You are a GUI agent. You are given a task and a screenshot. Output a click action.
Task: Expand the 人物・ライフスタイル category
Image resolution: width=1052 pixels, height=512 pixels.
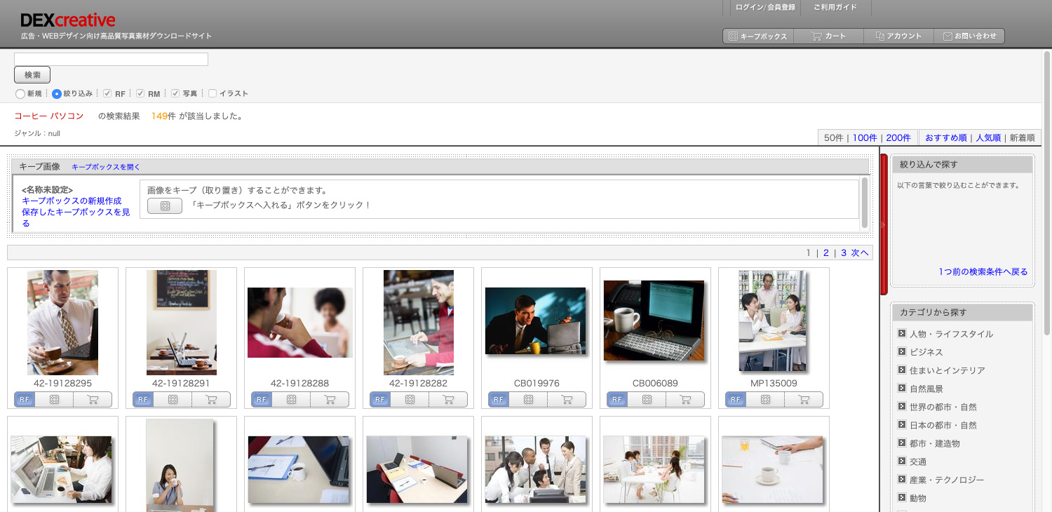click(x=902, y=334)
